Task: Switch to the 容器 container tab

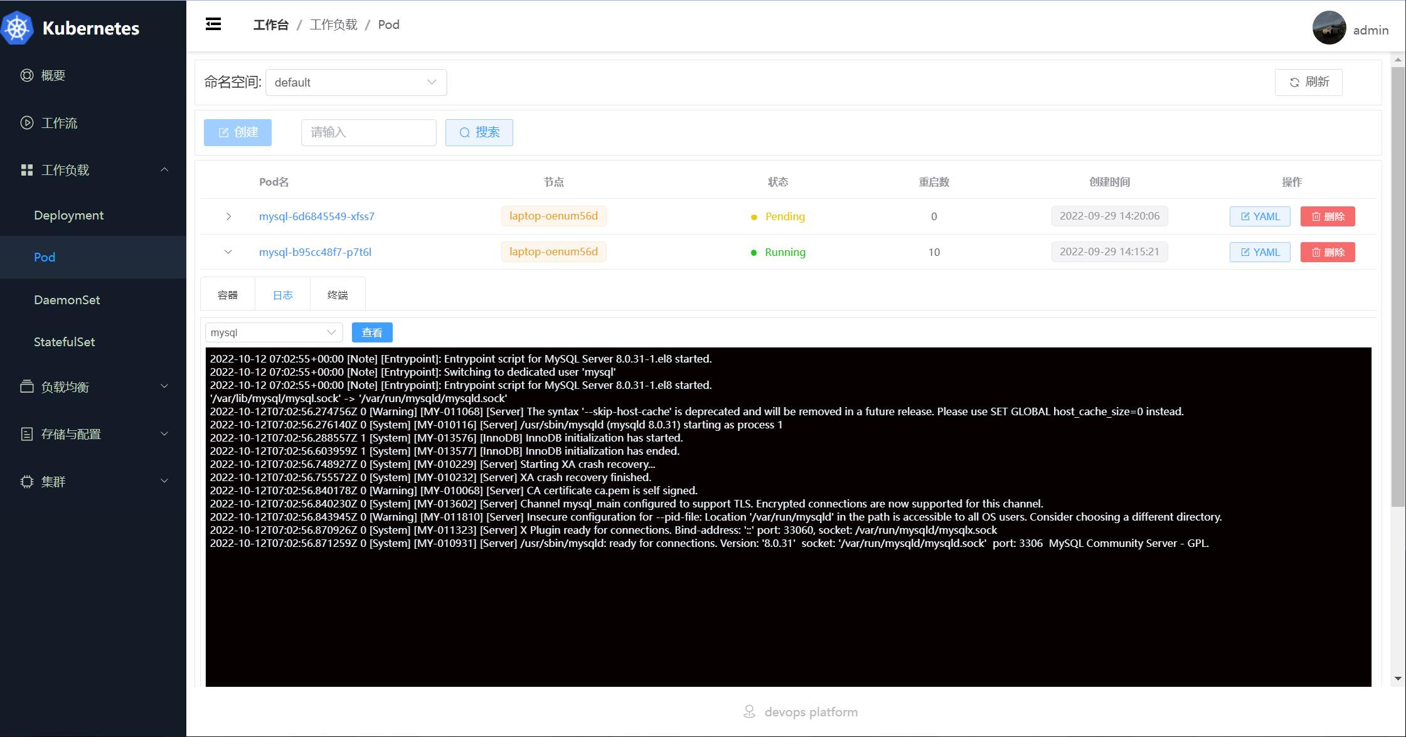Action: click(227, 295)
